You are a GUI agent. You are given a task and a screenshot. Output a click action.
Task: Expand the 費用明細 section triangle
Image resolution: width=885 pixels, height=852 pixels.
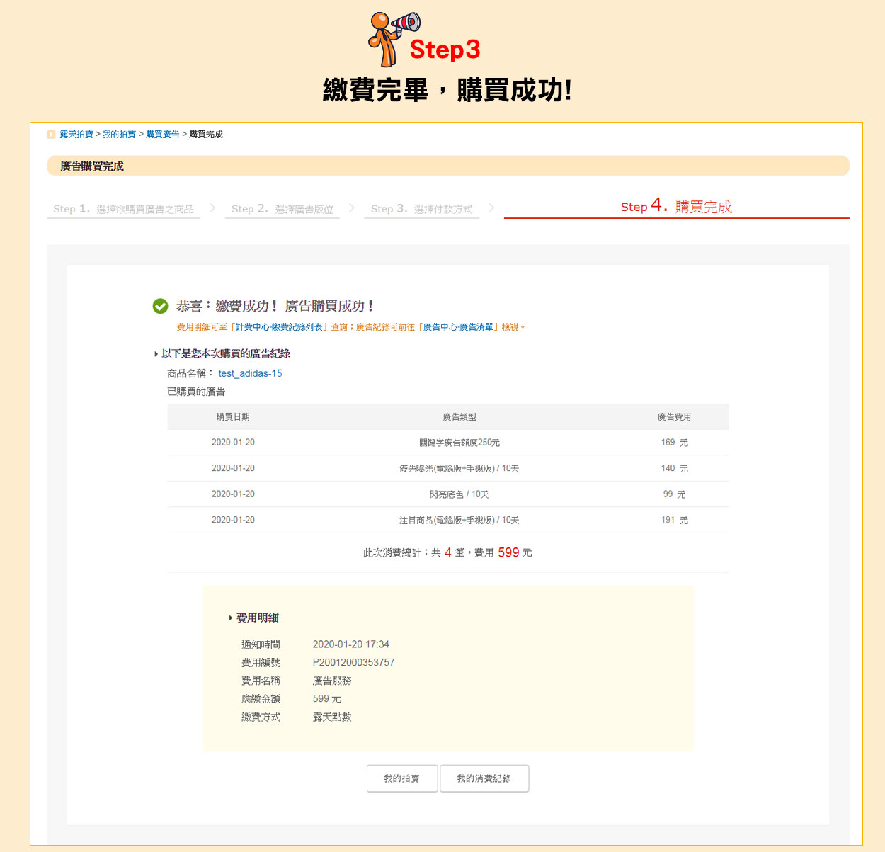tap(230, 618)
